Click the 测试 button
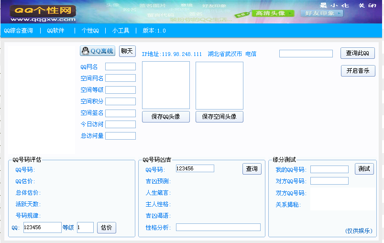This screenshot has height=243, width=384. pos(364,169)
